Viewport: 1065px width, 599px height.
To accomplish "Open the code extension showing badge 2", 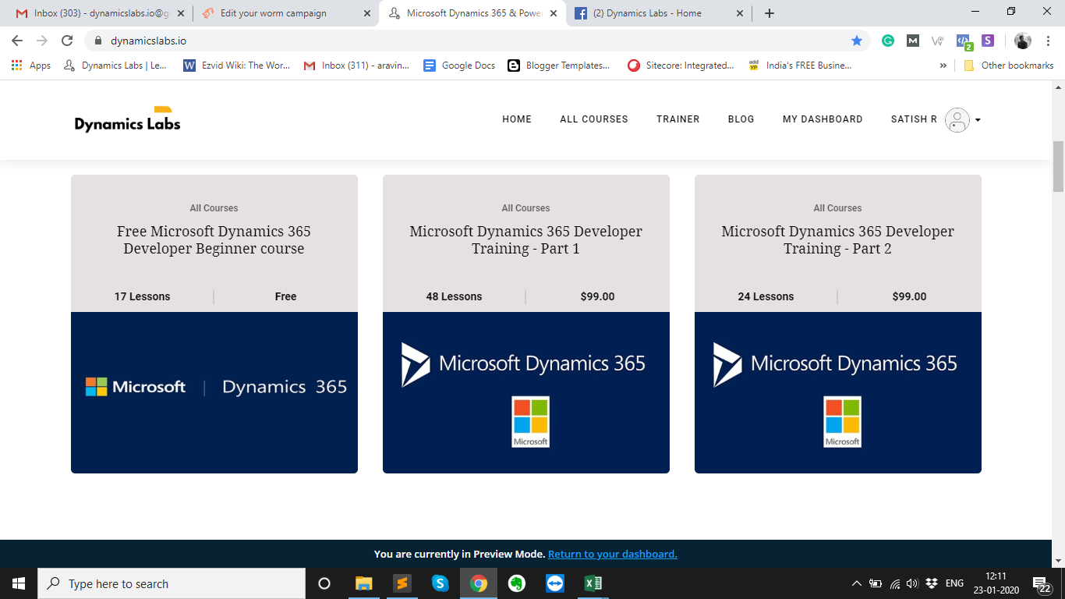I will [961, 40].
